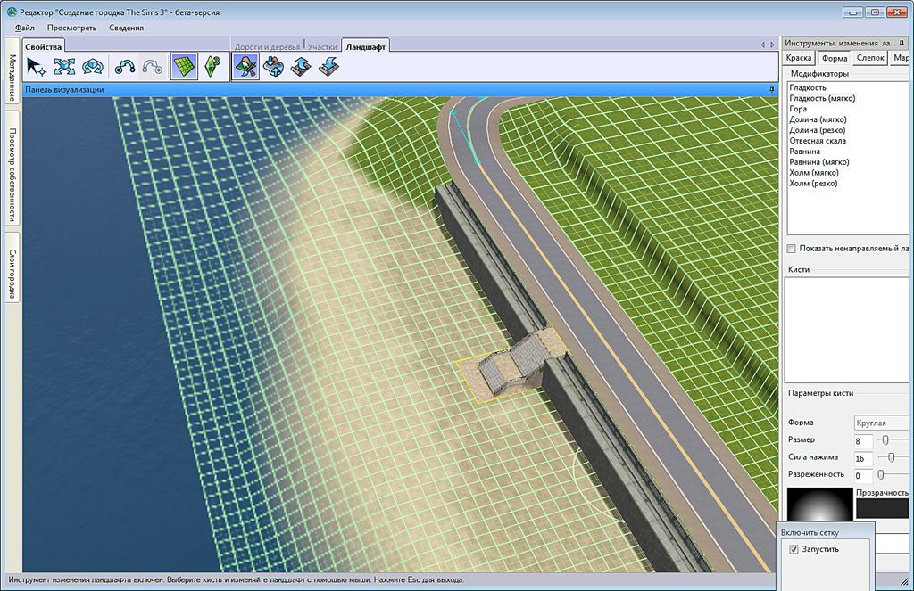Select the arrow selection tool
This screenshot has width=914, height=591.
tap(36, 66)
